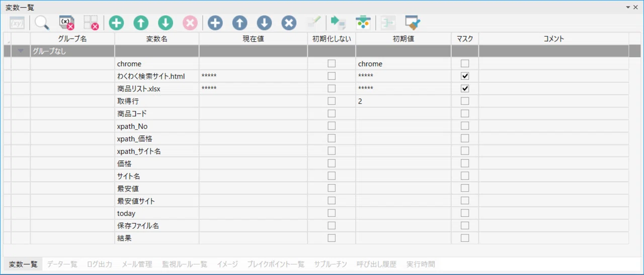The width and height of the screenshot is (644, 275).
Task: Select the today variable name
Action: [126, 213]
